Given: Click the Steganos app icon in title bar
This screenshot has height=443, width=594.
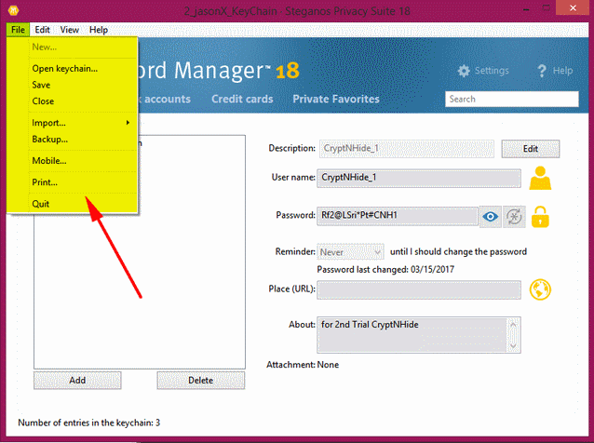Looking at the screenshot, I should click(x=13, y=10).
